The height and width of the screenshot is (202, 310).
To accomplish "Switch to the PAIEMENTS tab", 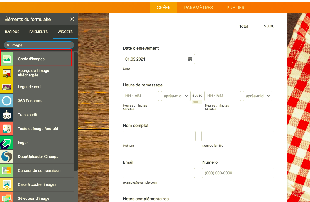I will click(x=38, y=32).
